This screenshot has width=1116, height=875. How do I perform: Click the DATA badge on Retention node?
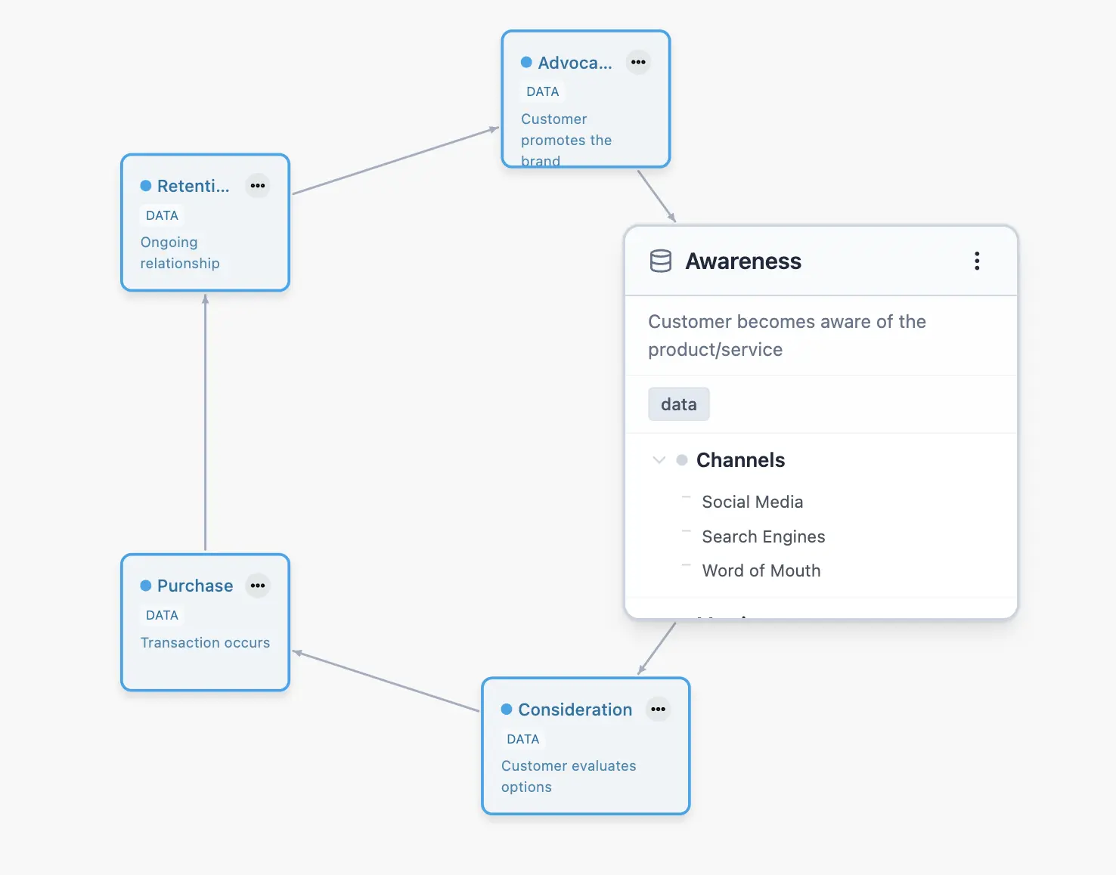[x=162, y=215]
